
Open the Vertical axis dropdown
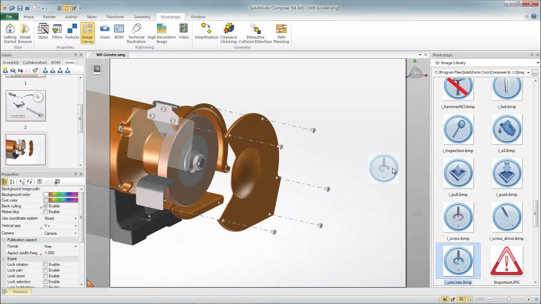(x=76, y=226)
